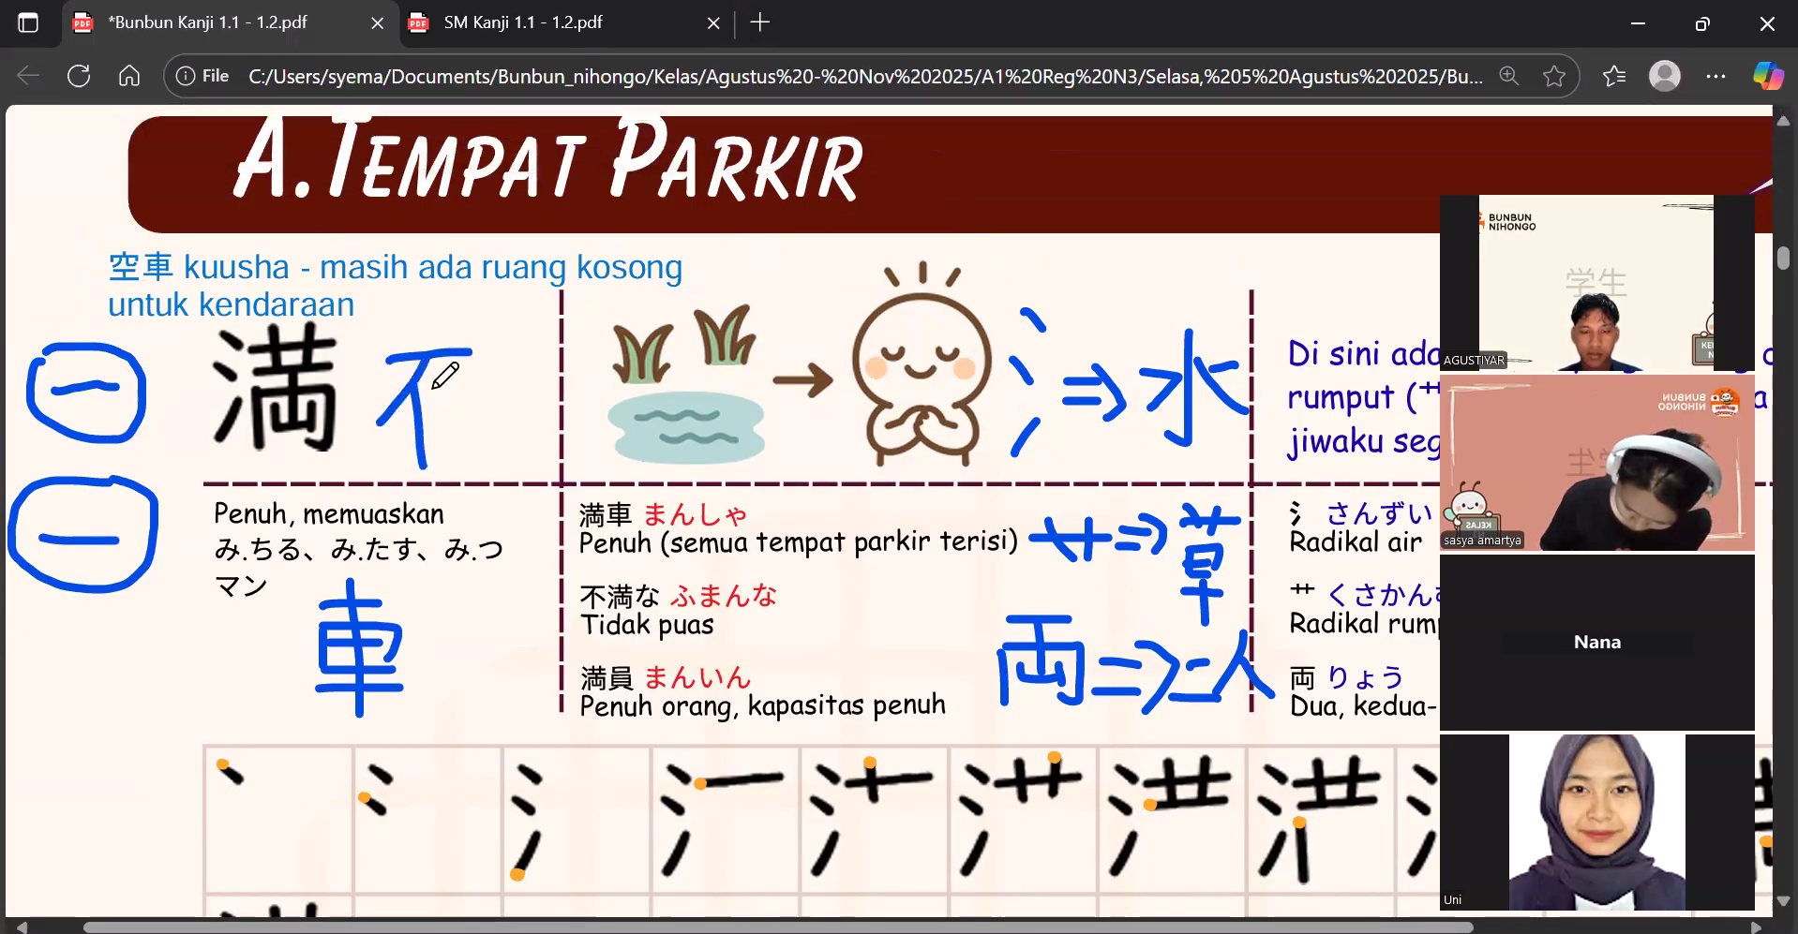Click the browser Back arrow button
The width and height of the screenshot is (1798, 934).
(x=28, y=76)
